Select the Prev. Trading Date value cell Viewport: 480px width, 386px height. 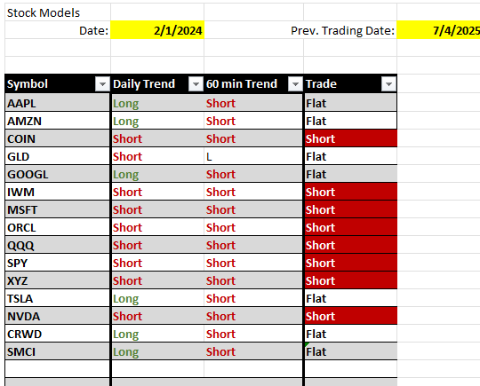point(438,30)
